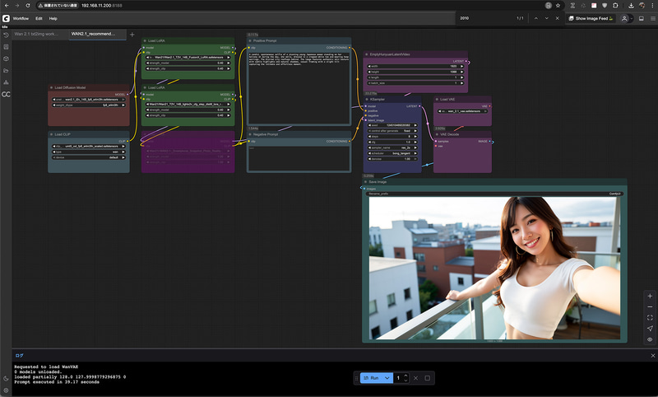
Task: Open the templates chart icon in sidebar
Action: point(6,82)
